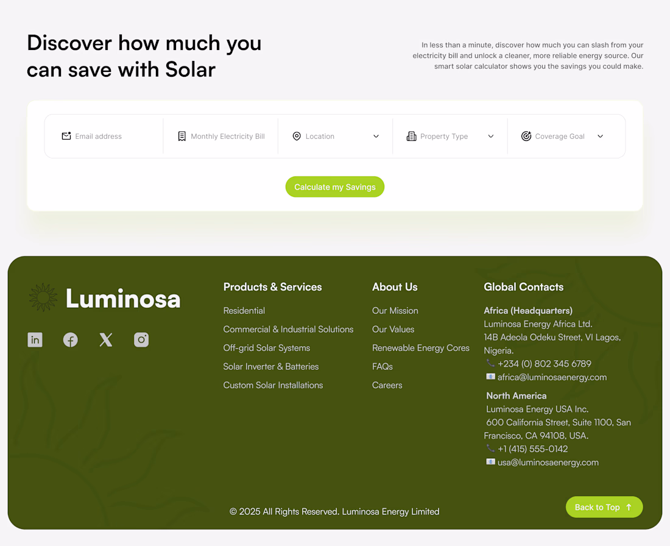Click africa@luminosaenergy.com email address
Image resolution: width=670 pixels, height=546 pixels.
pyautogui.click(x=552, y=377)
